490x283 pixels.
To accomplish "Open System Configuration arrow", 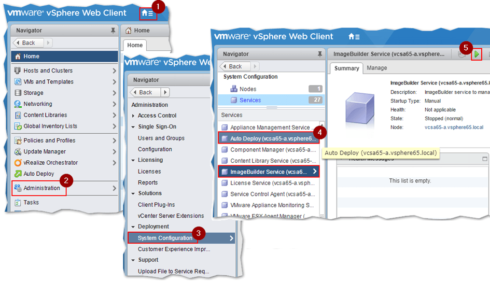I will tap(231, 238).
